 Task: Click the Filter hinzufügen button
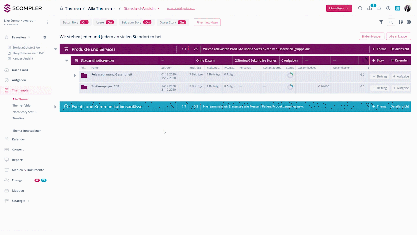pos(207,22)
